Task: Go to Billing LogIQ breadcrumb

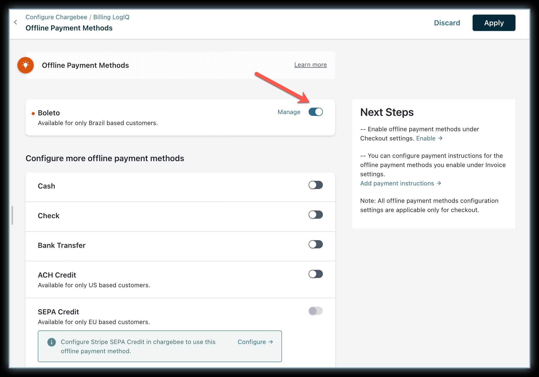Action: [111, 17]
